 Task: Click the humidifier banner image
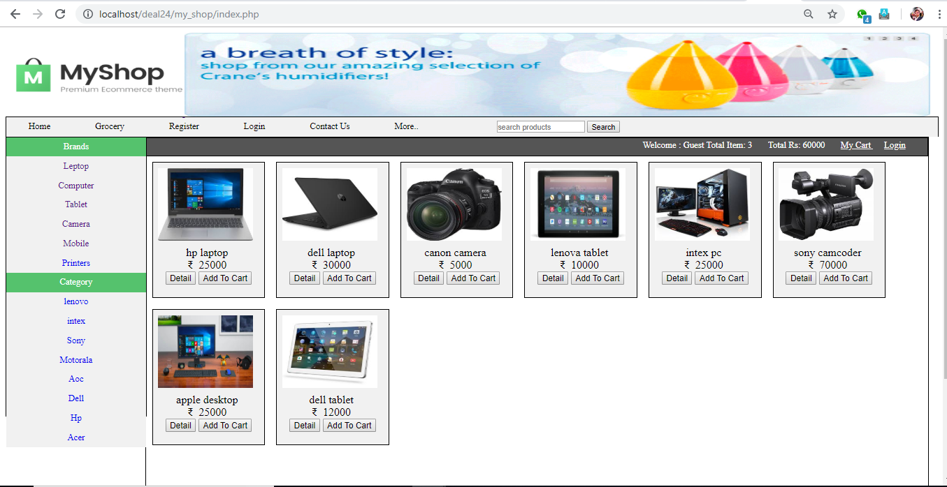(x=557, y=74)
